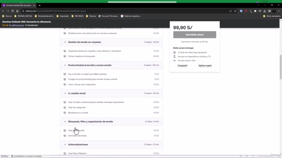Image resolution: width=282 pixels, height=158 pixels.
Task: Click Usar las categorías lesson title
Action: click(77, 108)
